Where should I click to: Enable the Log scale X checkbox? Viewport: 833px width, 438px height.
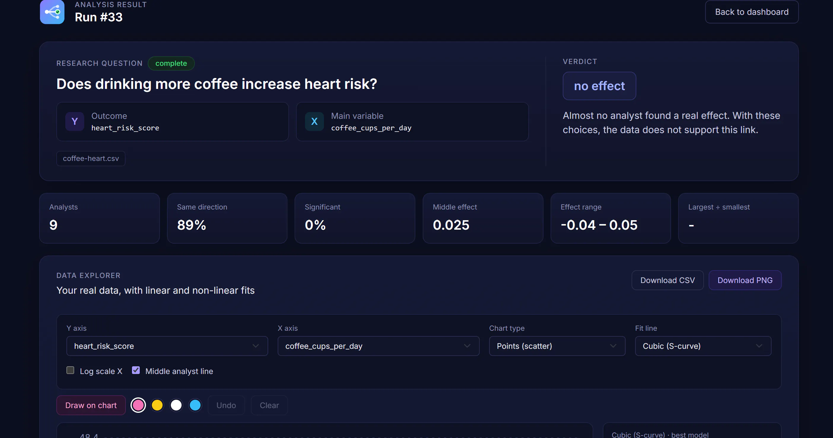pyautogui.click(x=70, y=370)
